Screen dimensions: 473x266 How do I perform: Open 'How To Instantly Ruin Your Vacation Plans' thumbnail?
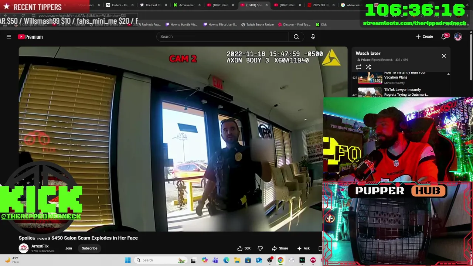pos(370,78)
